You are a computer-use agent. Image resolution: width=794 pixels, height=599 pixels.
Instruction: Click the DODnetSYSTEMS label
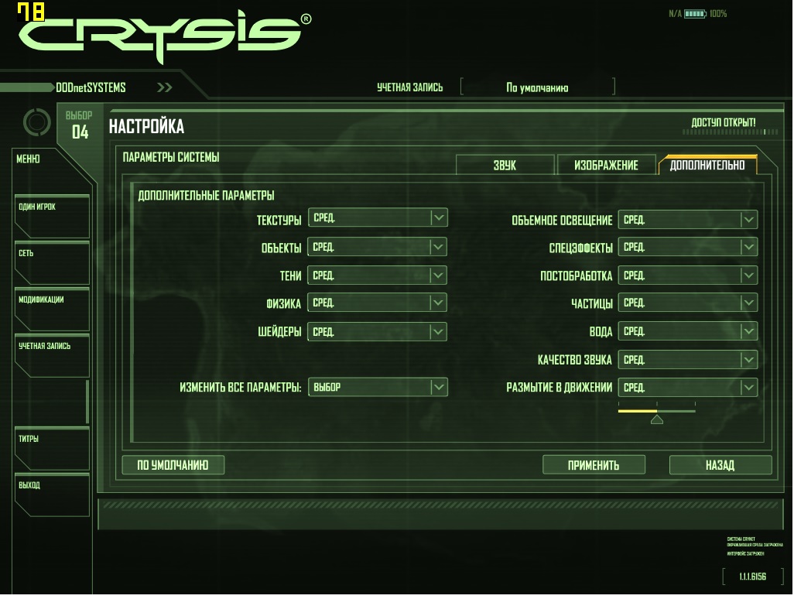click(91, 87)
